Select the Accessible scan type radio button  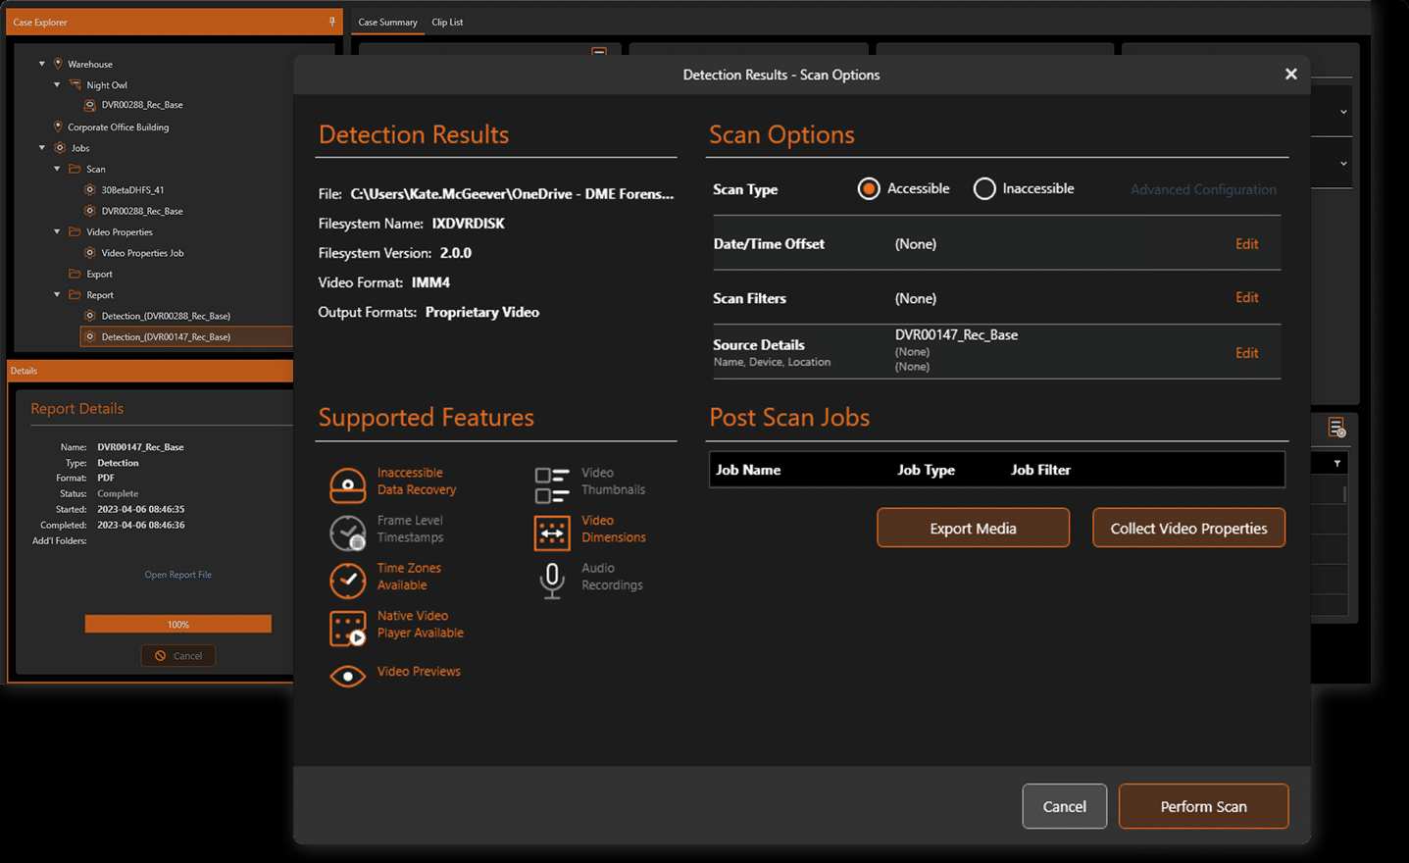coord(869,188)
